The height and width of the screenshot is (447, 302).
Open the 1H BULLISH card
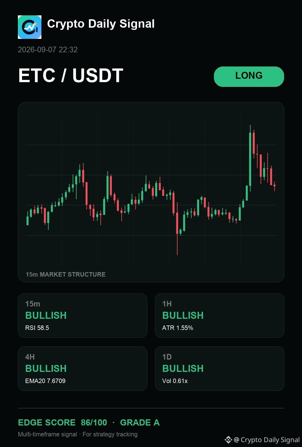pyautogui.click(x=220, y=315)
